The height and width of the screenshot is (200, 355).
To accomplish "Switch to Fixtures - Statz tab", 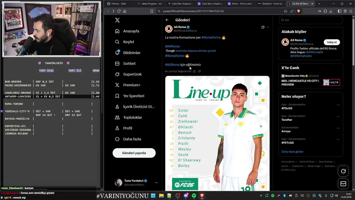I will click(x=119, y=4).
